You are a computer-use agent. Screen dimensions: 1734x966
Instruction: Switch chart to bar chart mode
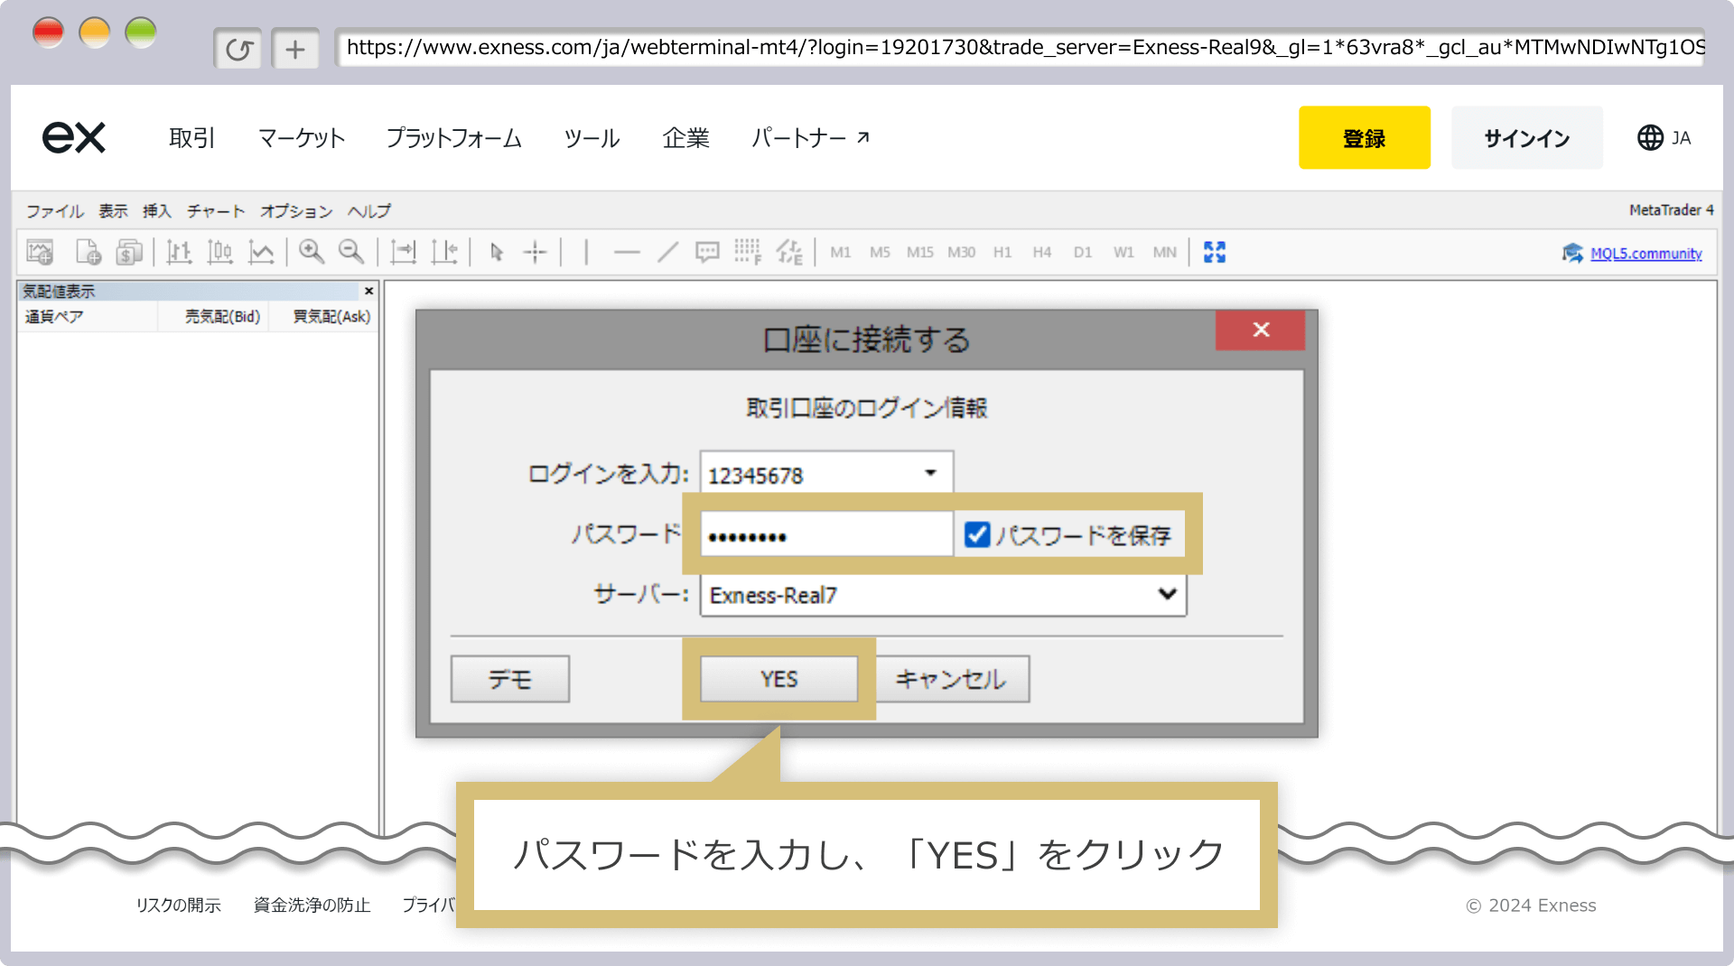tap(179, 252)
